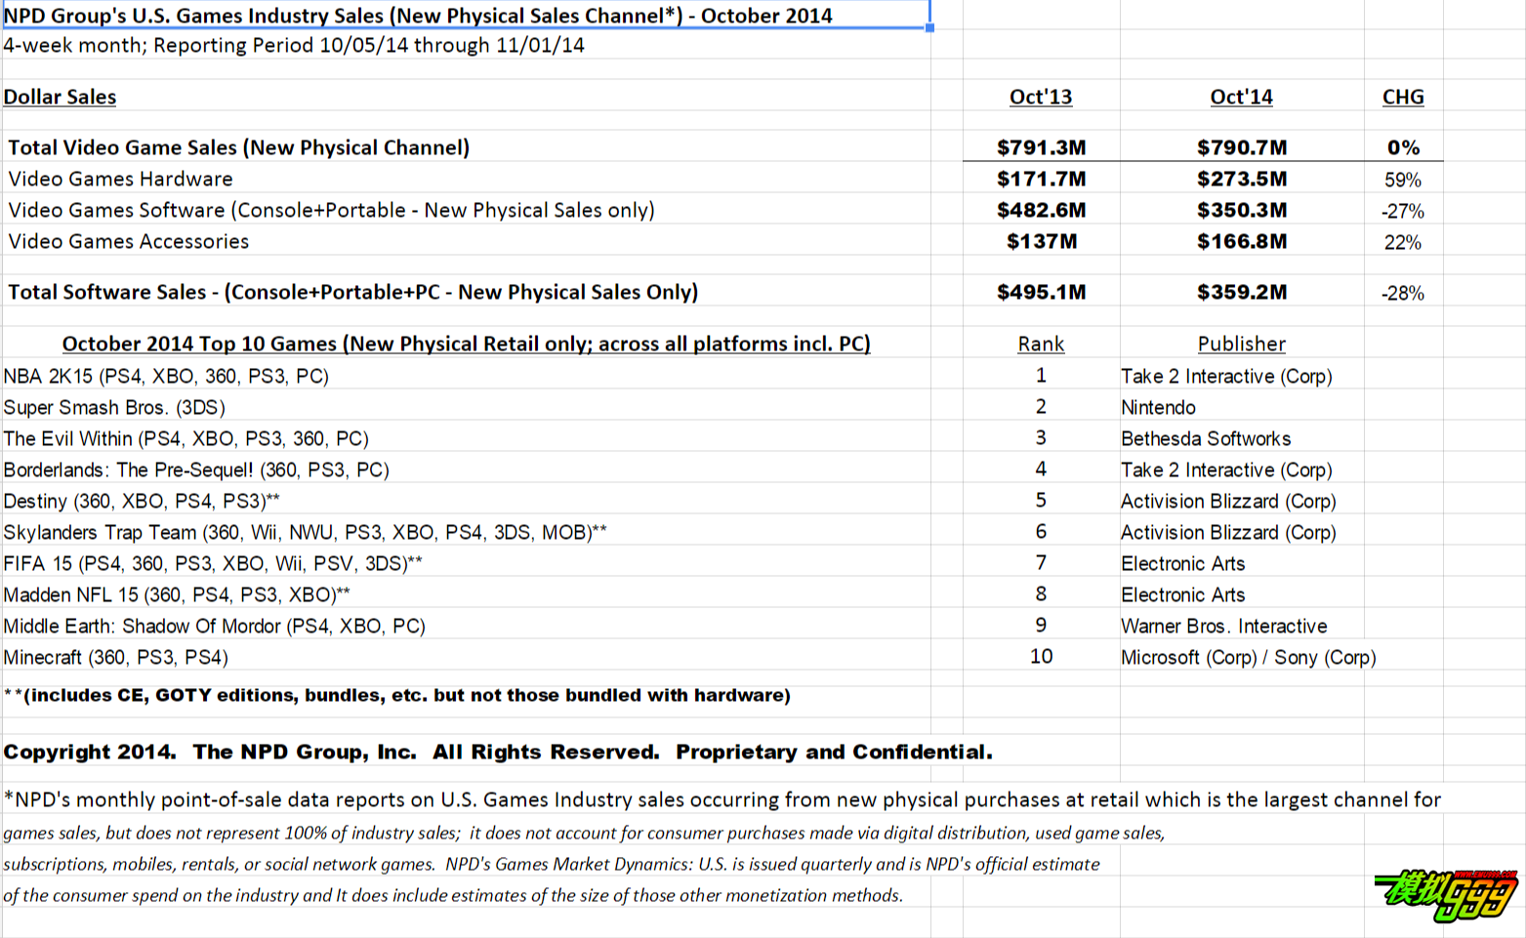Viewport: 1526px width, 938px height.
Task: Select the spreadsheet title cell about NPD Group
Action: tap(418, 16)
